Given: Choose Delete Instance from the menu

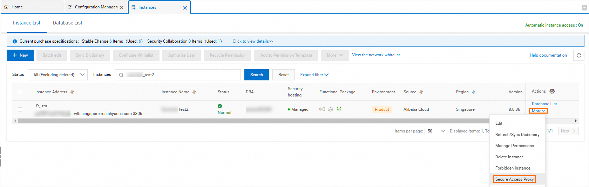Looking at the screenshot, I should click(x=517, y=157).
